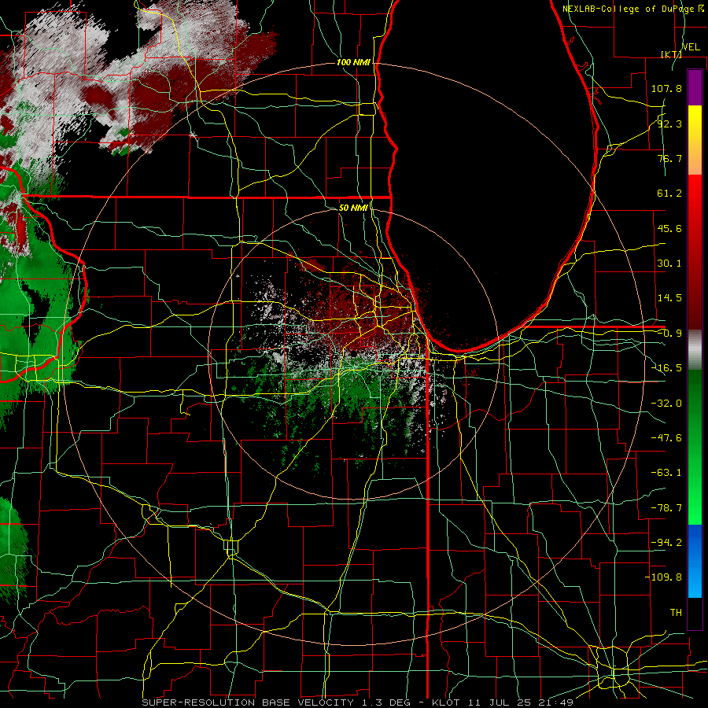708x708 pixels.
Task: Click the Super-Resolution Base Velocity caption
Action: tap(357, 702)
